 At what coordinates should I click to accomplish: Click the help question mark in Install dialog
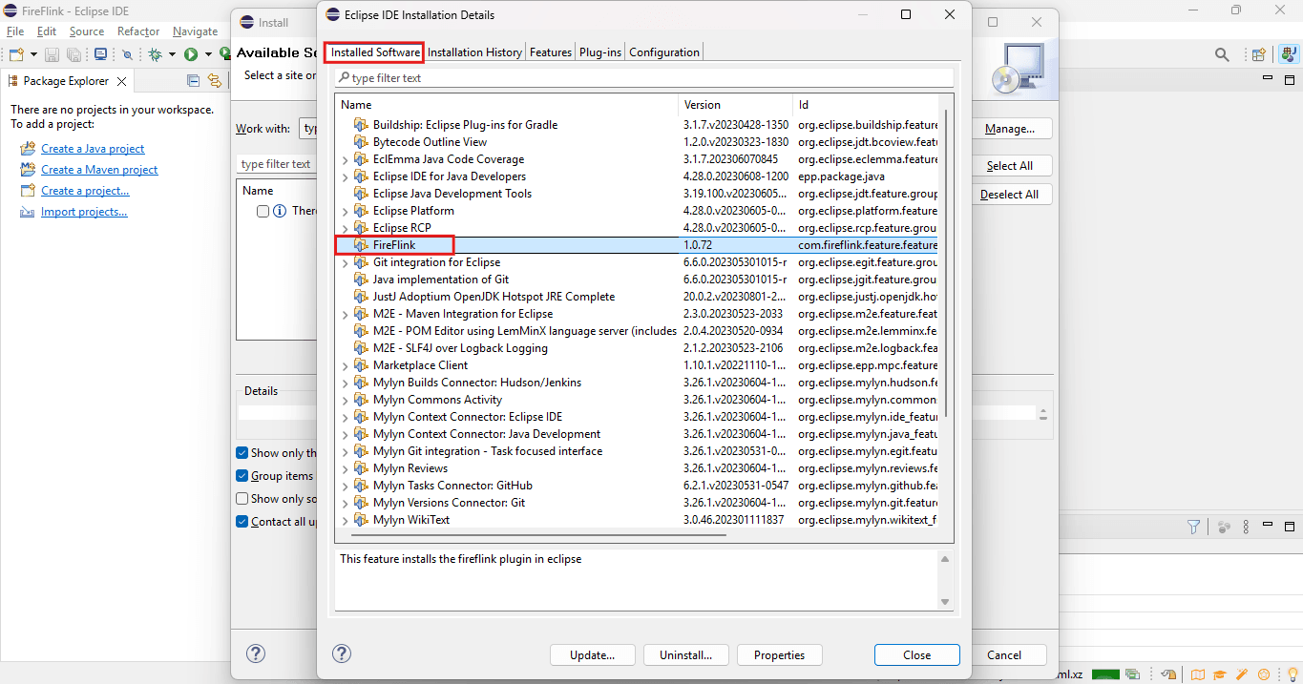coord(256,653)
